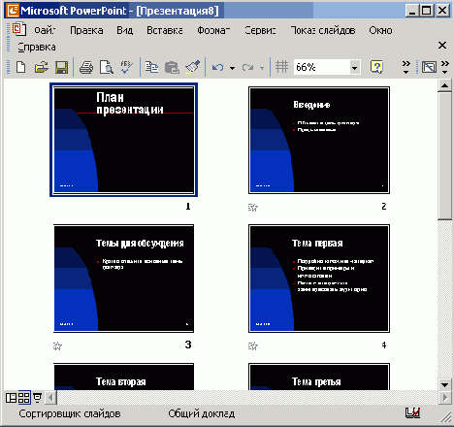The image size is (454, 427).
Task: Open the Показ слайдов menu
Action: (x=323, y=30)
